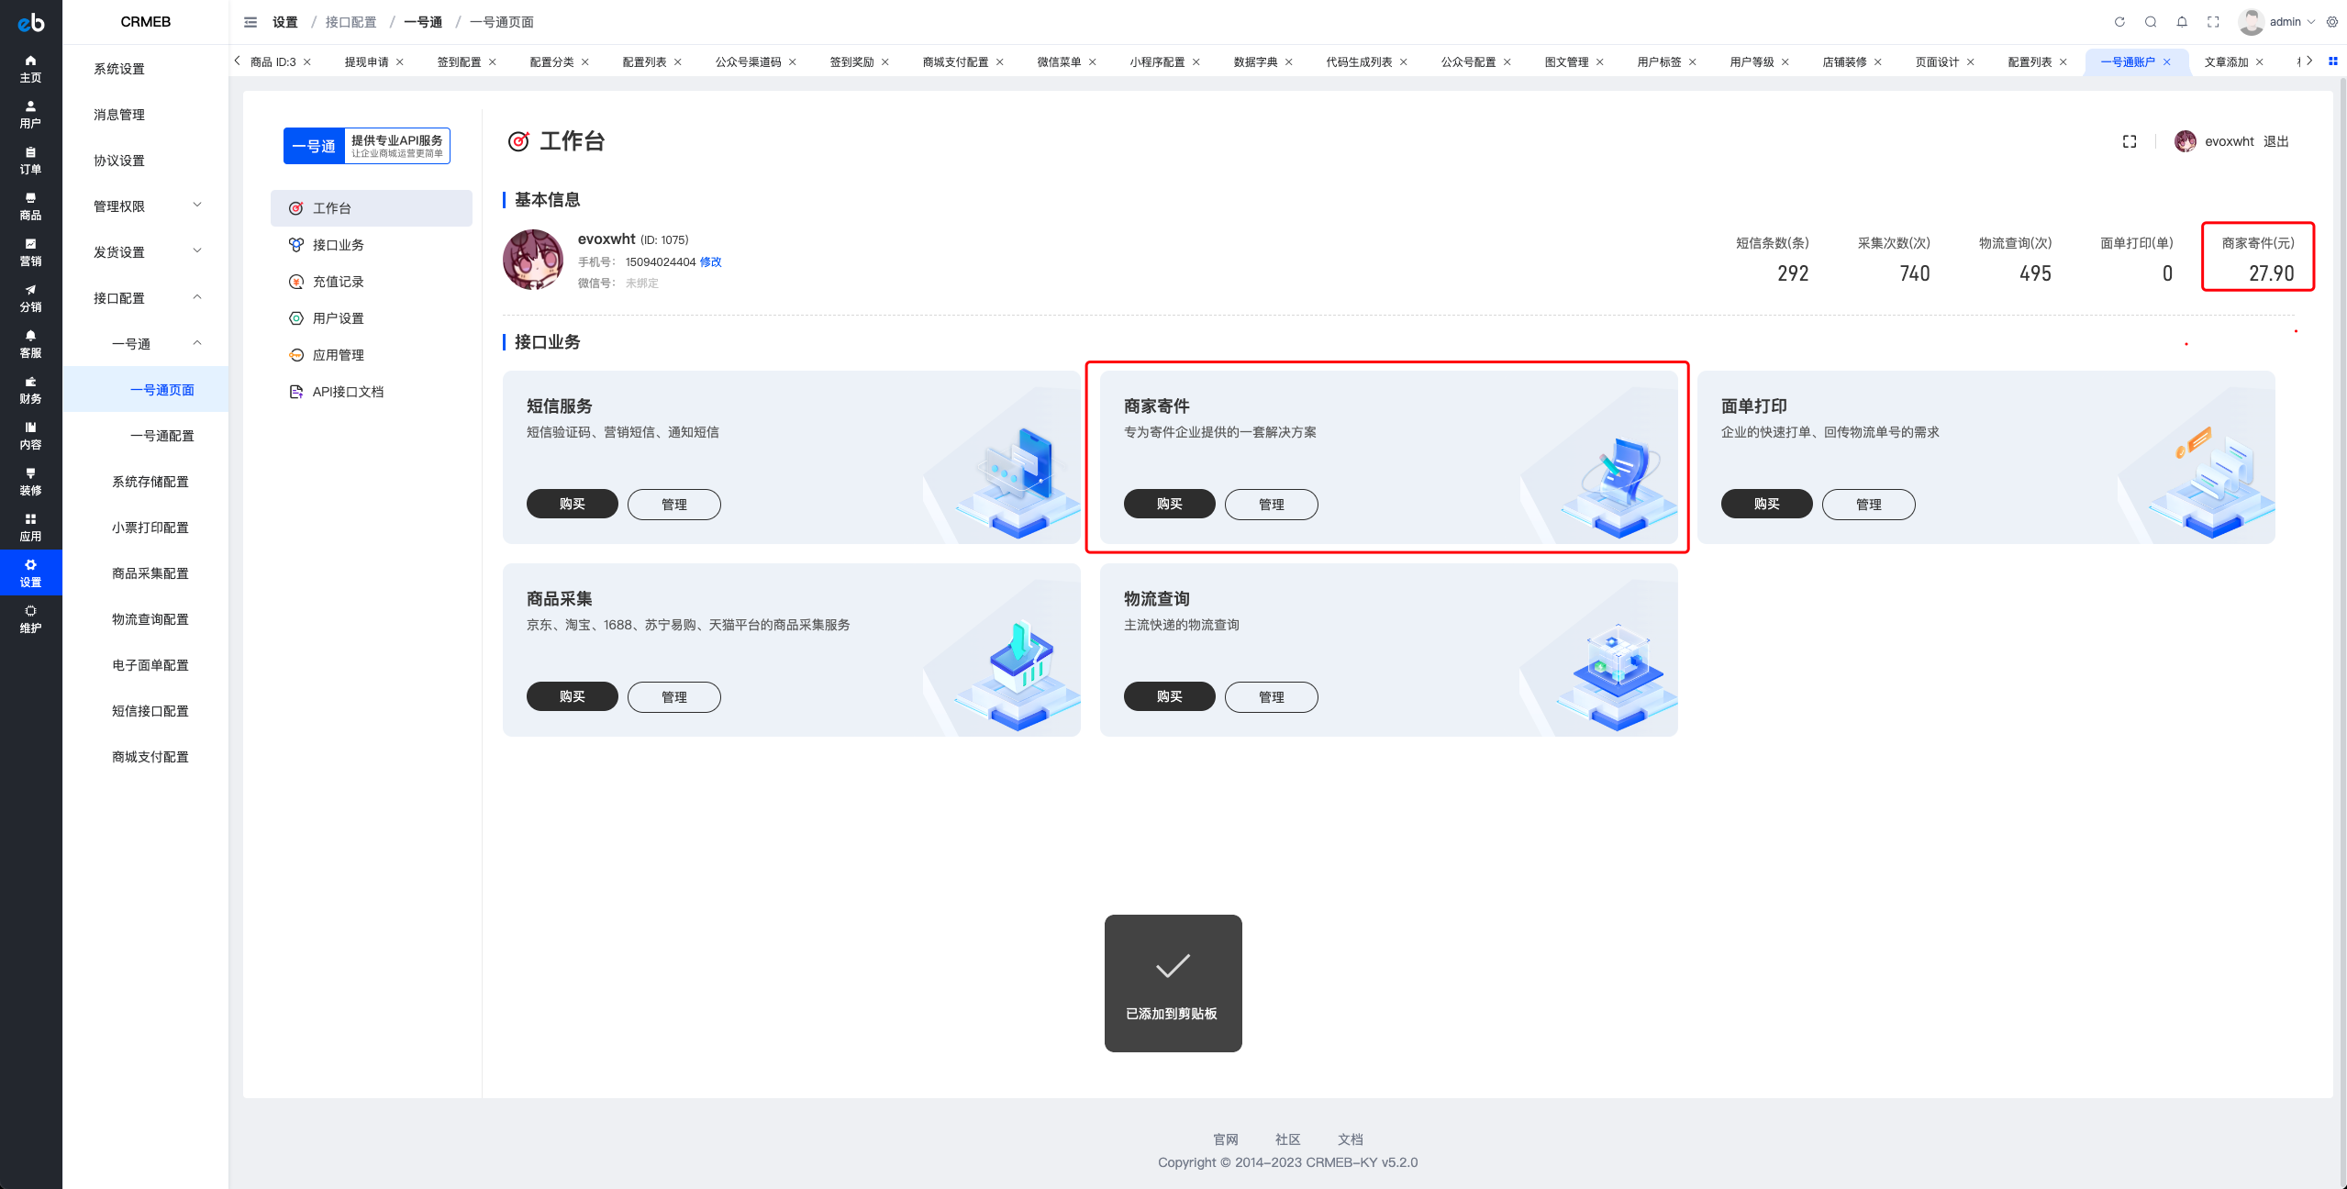Viewport: 2347px width, 1189px height.
Task: Click the 修改 phone number link
Action: click(711, 262)
